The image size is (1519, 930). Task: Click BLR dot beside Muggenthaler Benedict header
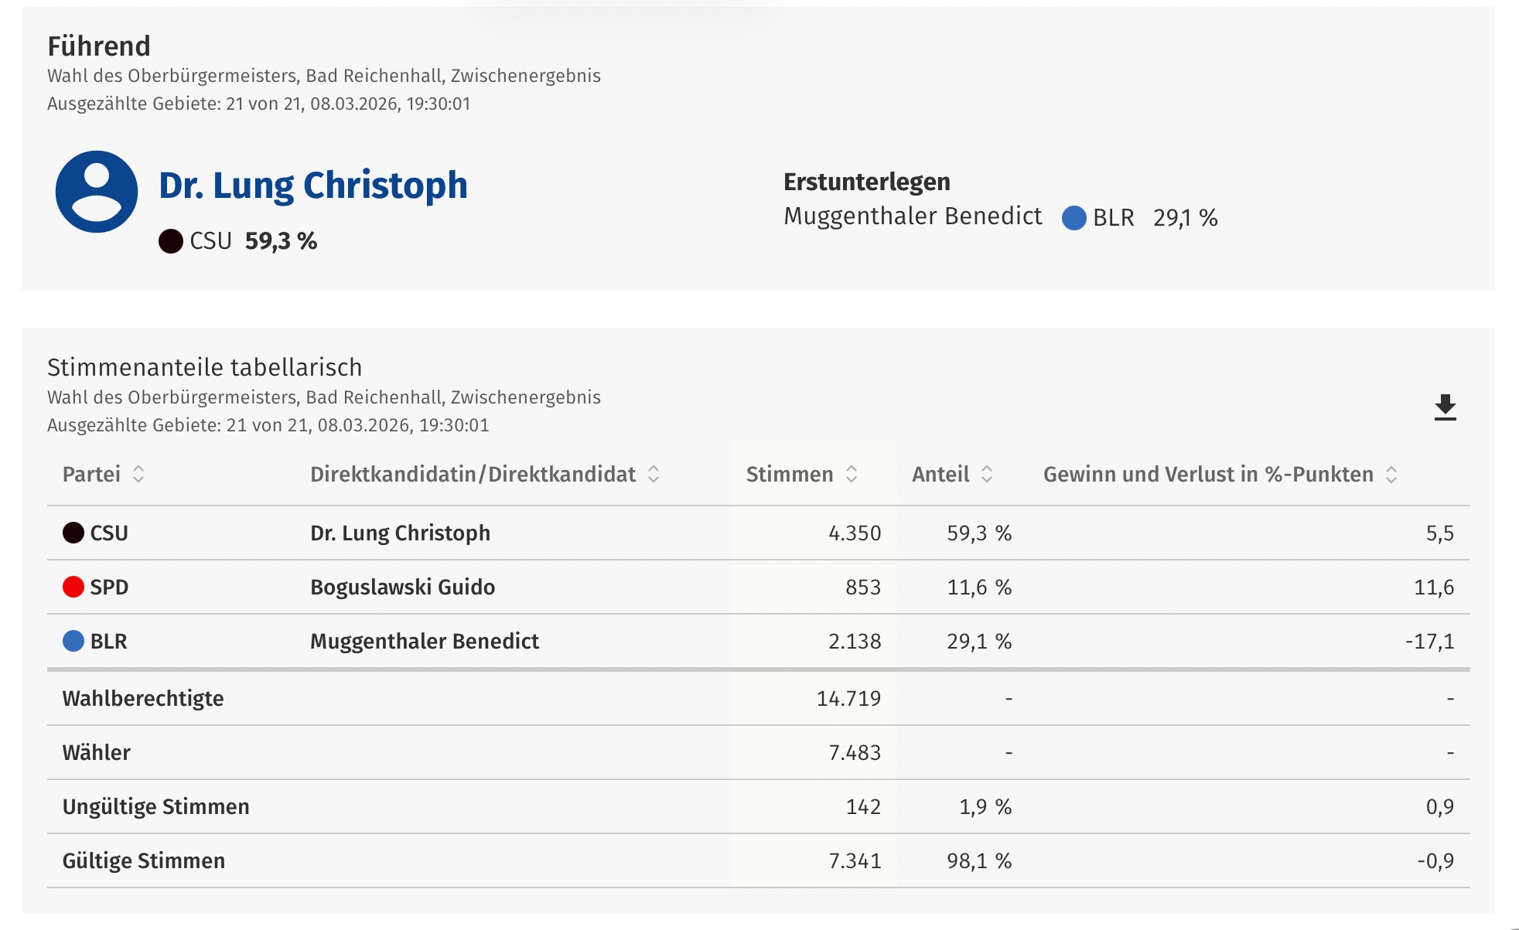tap(1074, 218)
